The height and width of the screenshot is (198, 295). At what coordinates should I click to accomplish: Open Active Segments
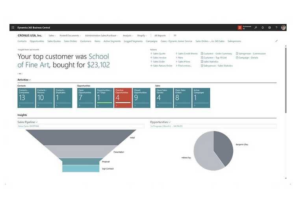coord(112,41)
